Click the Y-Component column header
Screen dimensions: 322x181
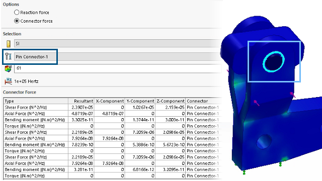click(140, 101)
